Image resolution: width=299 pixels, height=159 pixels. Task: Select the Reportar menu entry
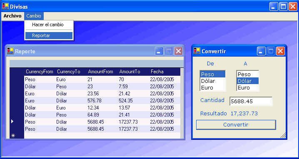coord(49,35)
